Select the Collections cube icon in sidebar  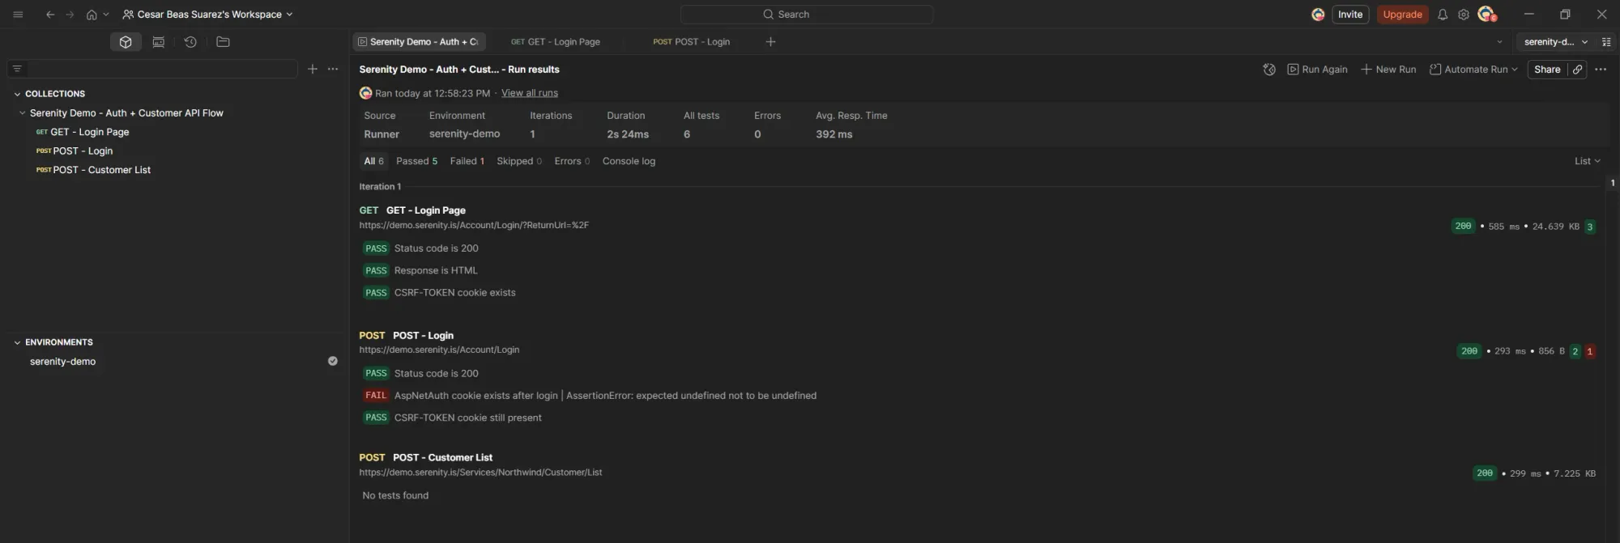pyautogui.click(x=126, y=42)
